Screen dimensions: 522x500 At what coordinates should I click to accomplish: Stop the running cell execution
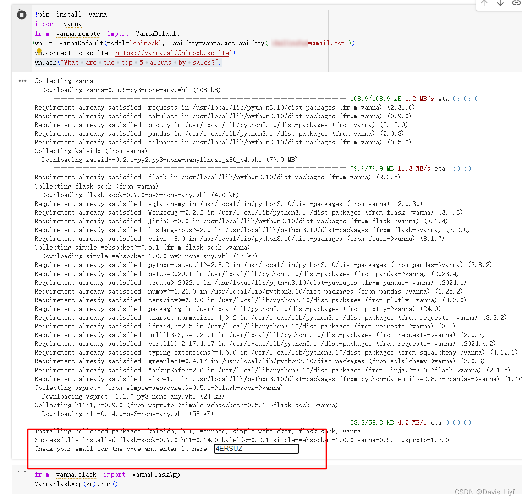[x=22, y=15]
